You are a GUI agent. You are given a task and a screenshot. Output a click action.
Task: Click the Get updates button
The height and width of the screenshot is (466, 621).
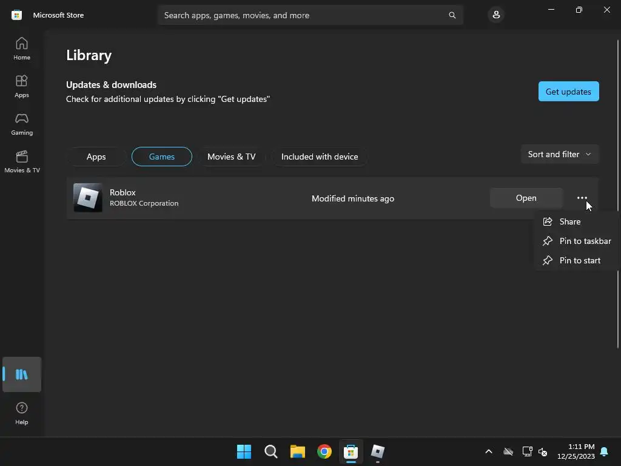pos(568,92)
